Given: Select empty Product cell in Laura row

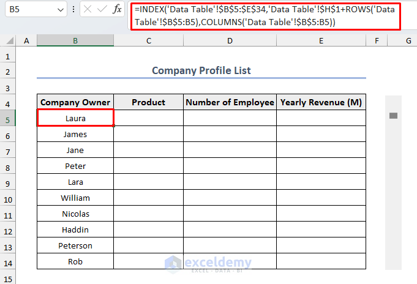Looking at the screenshot, I should point(148,118).
